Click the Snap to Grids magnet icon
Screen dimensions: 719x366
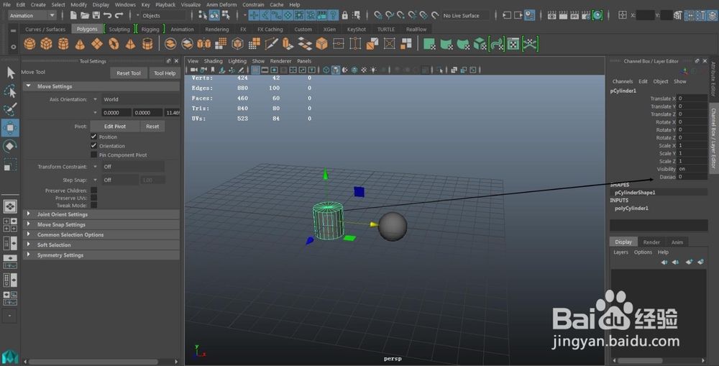coord(378,15)
